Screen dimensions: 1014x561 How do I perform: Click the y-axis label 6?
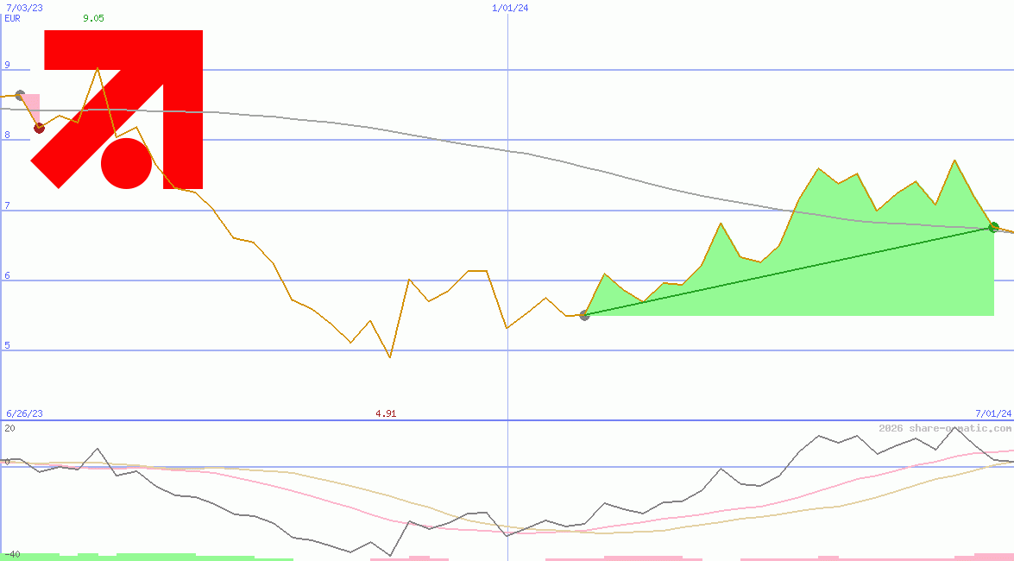click(7, 275)
